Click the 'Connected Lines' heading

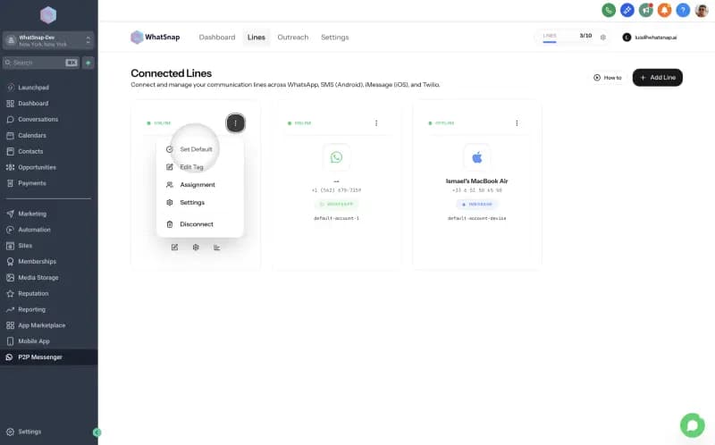(171, 73)
